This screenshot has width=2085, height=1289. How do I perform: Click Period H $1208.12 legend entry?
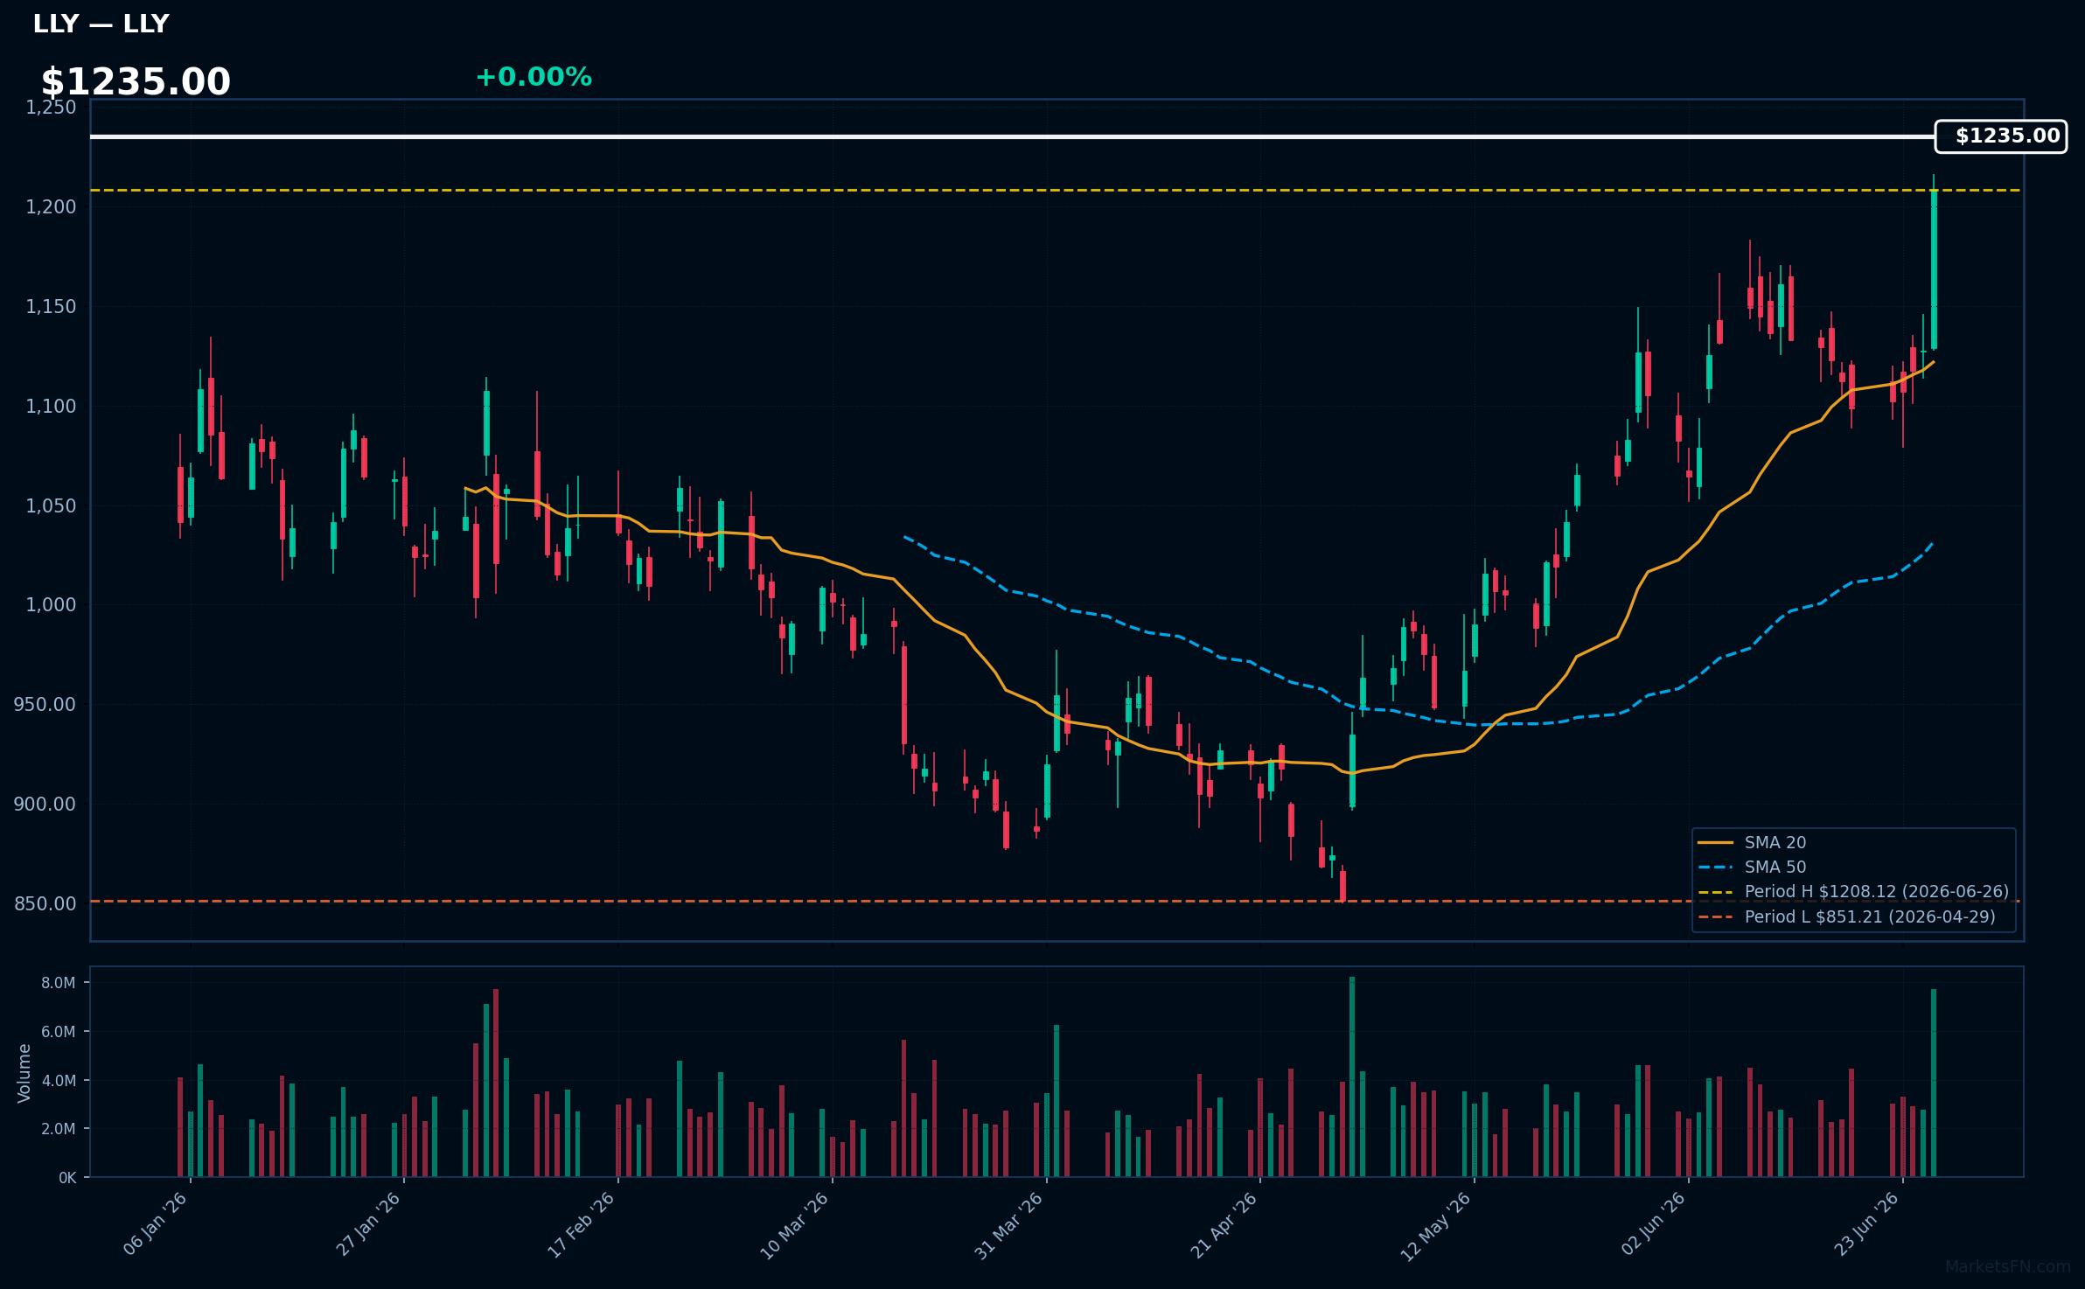[1853, 891]
